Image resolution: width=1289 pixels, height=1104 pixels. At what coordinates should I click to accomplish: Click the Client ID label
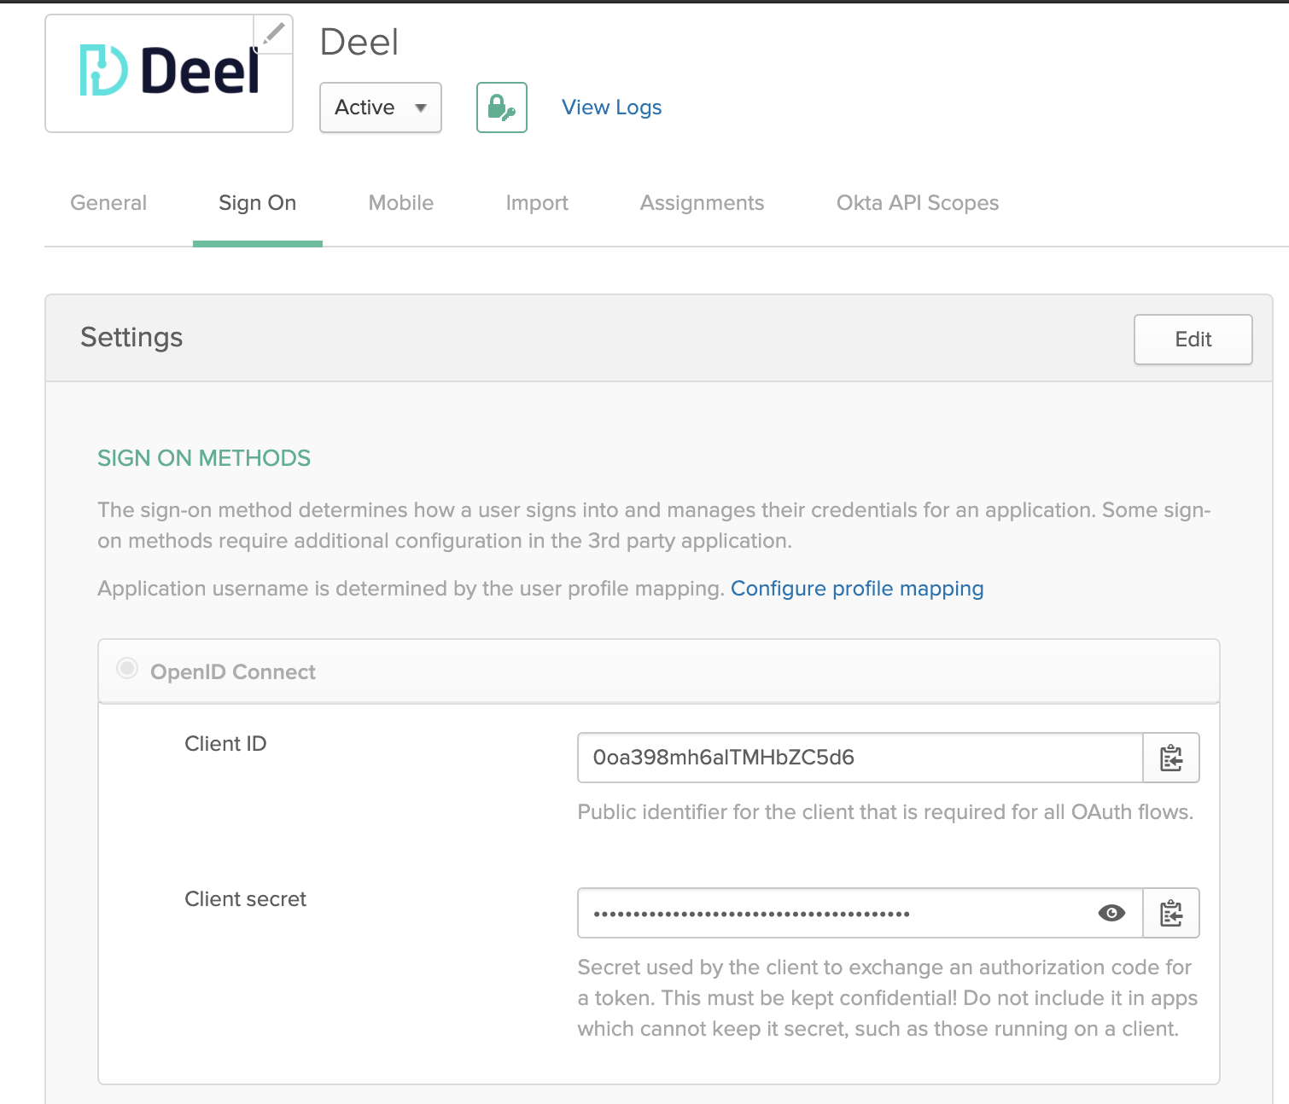(226, 744)
